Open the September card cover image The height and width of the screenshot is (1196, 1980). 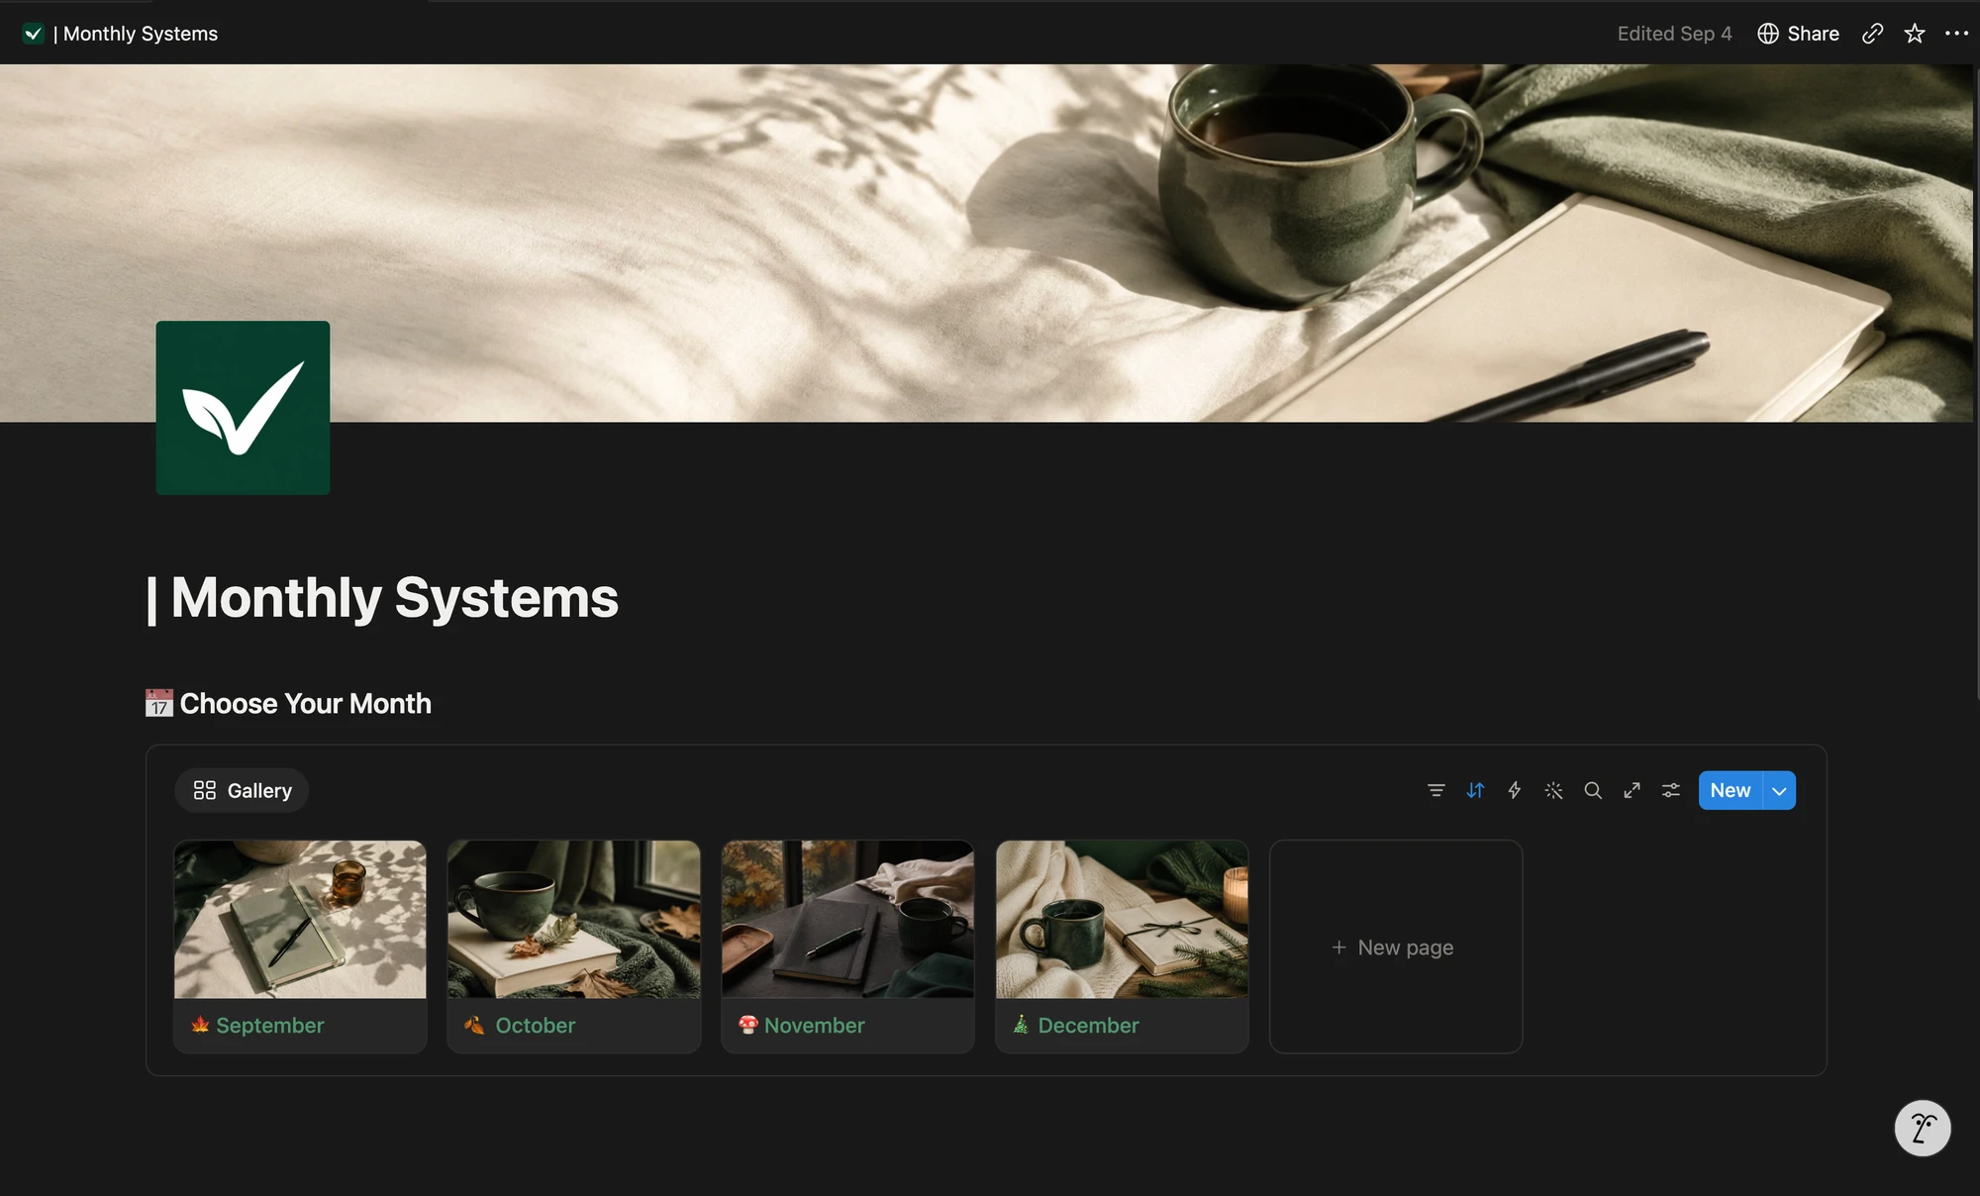pos(300,919)
